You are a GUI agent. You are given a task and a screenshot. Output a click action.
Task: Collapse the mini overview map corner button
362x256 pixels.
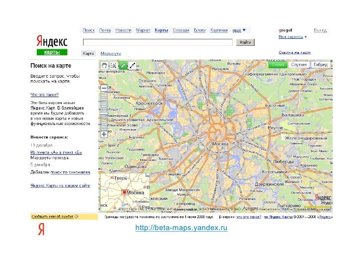[148, 175]
